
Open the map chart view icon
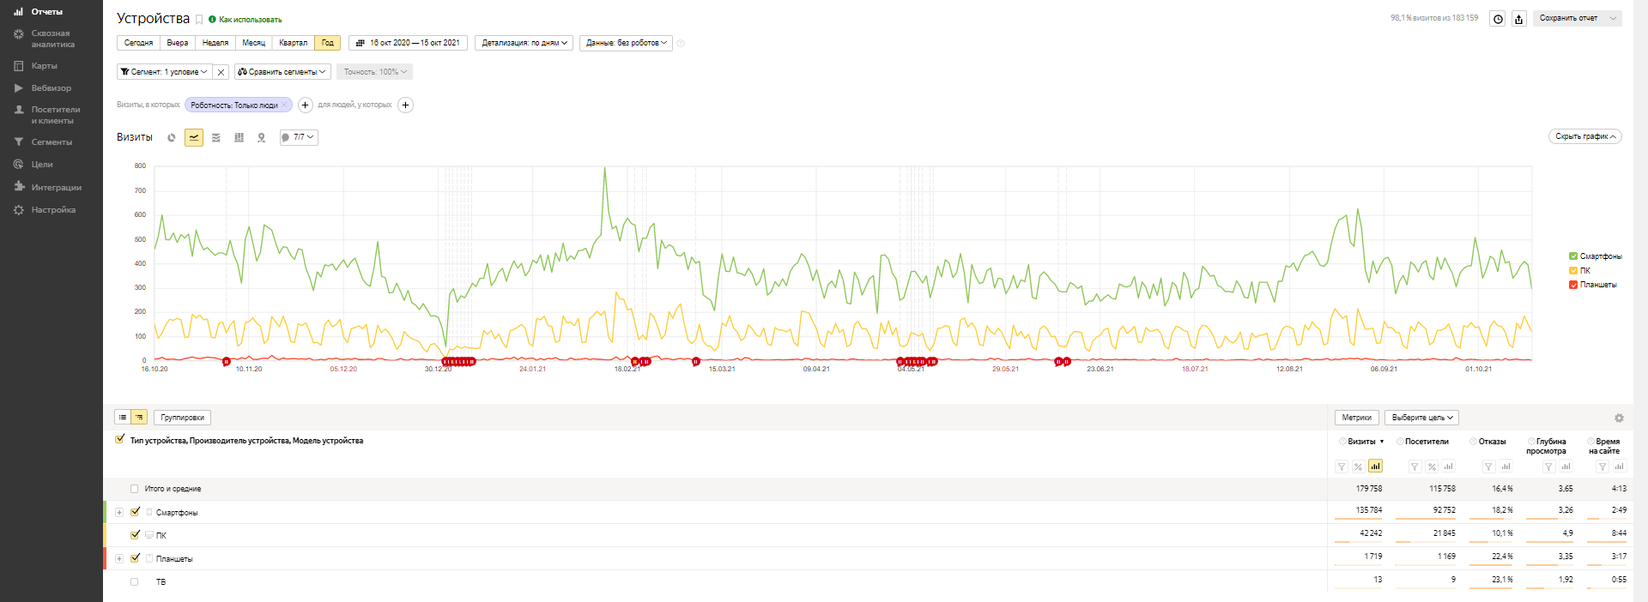262,137
